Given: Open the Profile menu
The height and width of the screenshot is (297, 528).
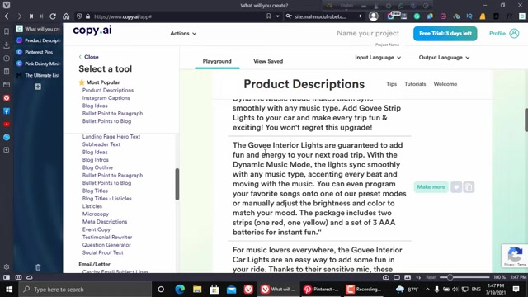Looking at the screenshot, I should pos(504,33).
